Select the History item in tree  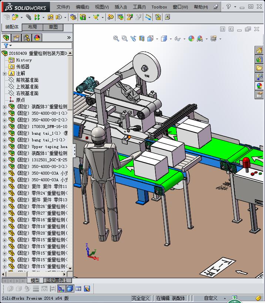click(x=24, y=60)
